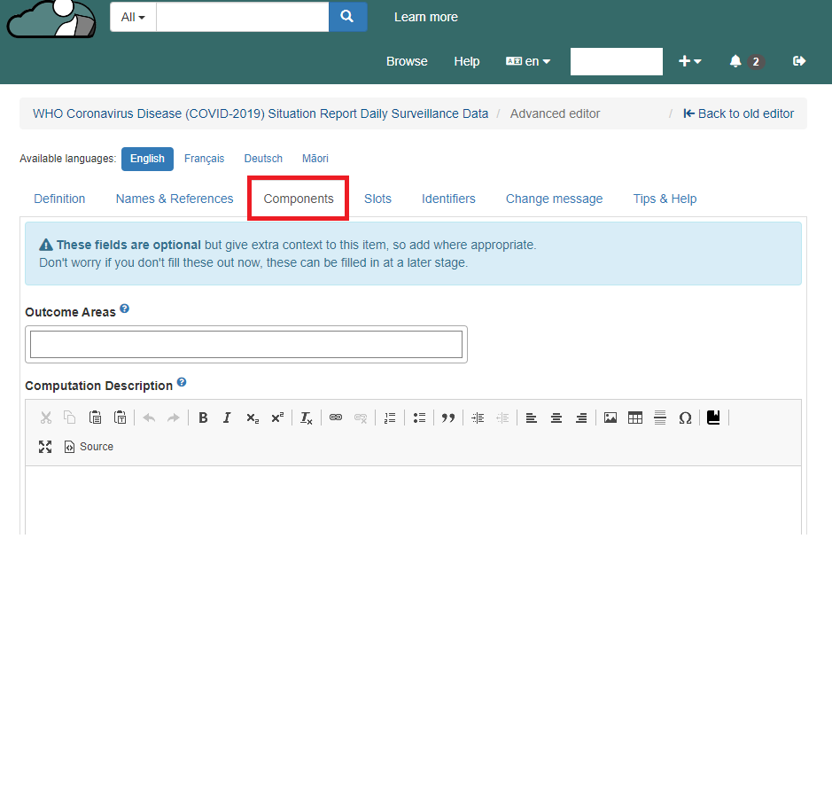Click the insert image icon
Screen dimensions: 832x804
(610, 418)
